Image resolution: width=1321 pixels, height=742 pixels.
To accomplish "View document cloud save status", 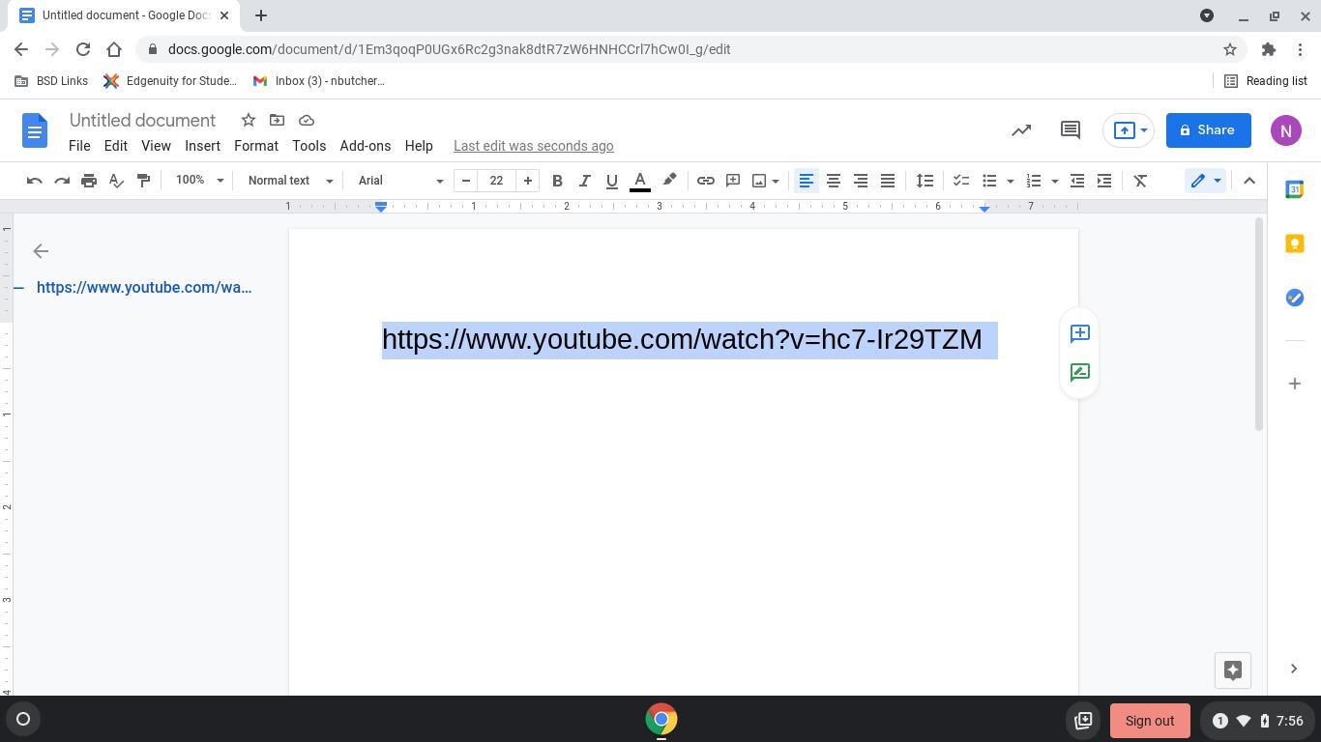I will (x=307, y=120).
